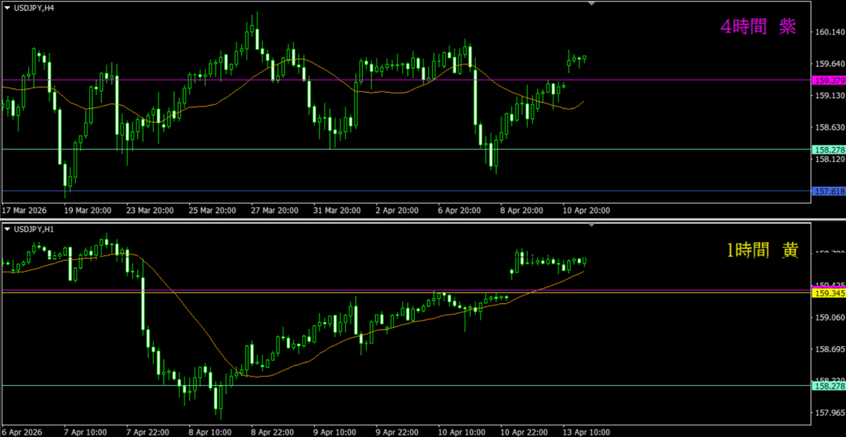Viewport: 846px width, 437px height.
Task: Click the purple 4時間 紫 text label
Action: point(758,27)
